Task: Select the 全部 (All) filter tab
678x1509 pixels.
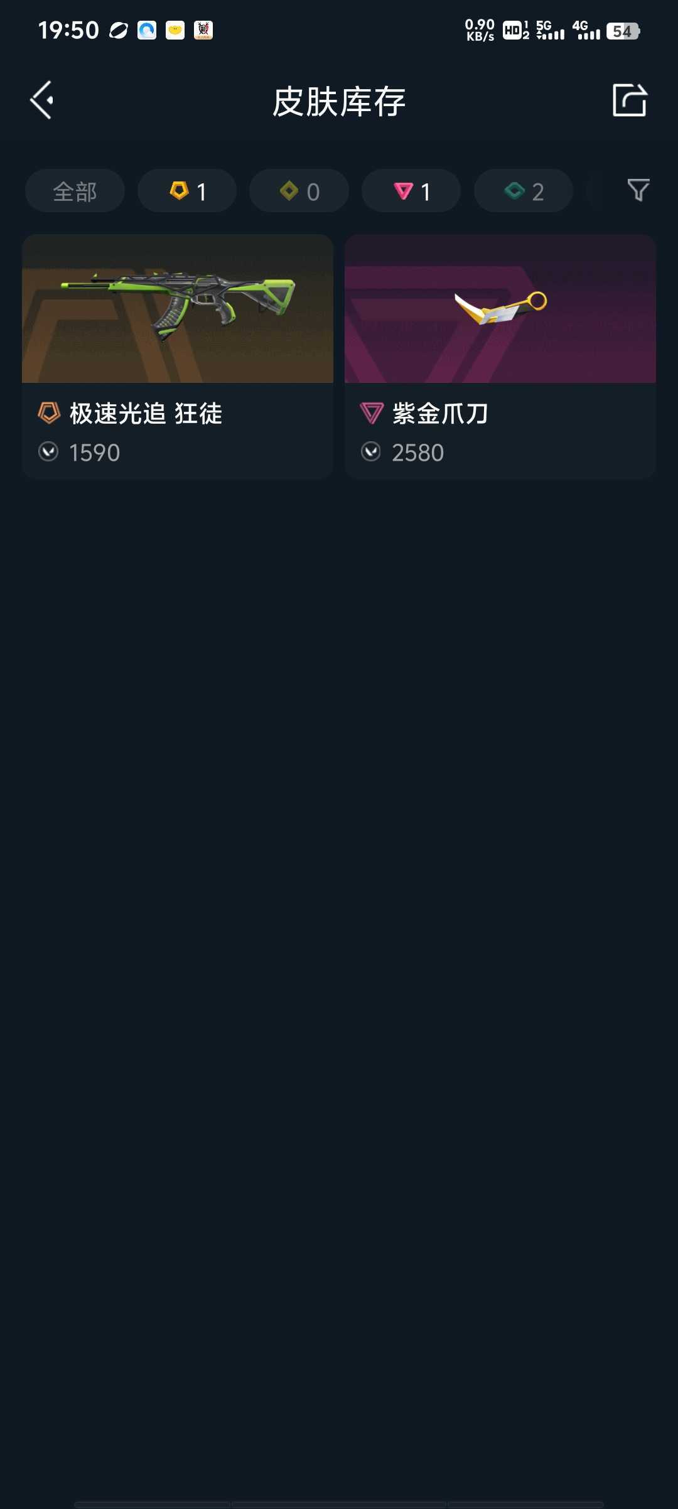Action: coord(75,191)
